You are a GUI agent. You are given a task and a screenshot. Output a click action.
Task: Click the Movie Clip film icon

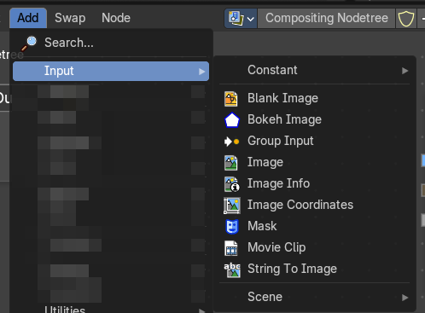[x=231, y=248]
